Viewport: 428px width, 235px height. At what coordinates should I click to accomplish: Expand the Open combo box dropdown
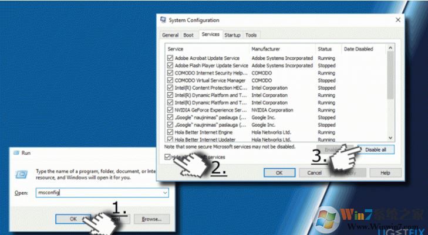pos(165,193)
